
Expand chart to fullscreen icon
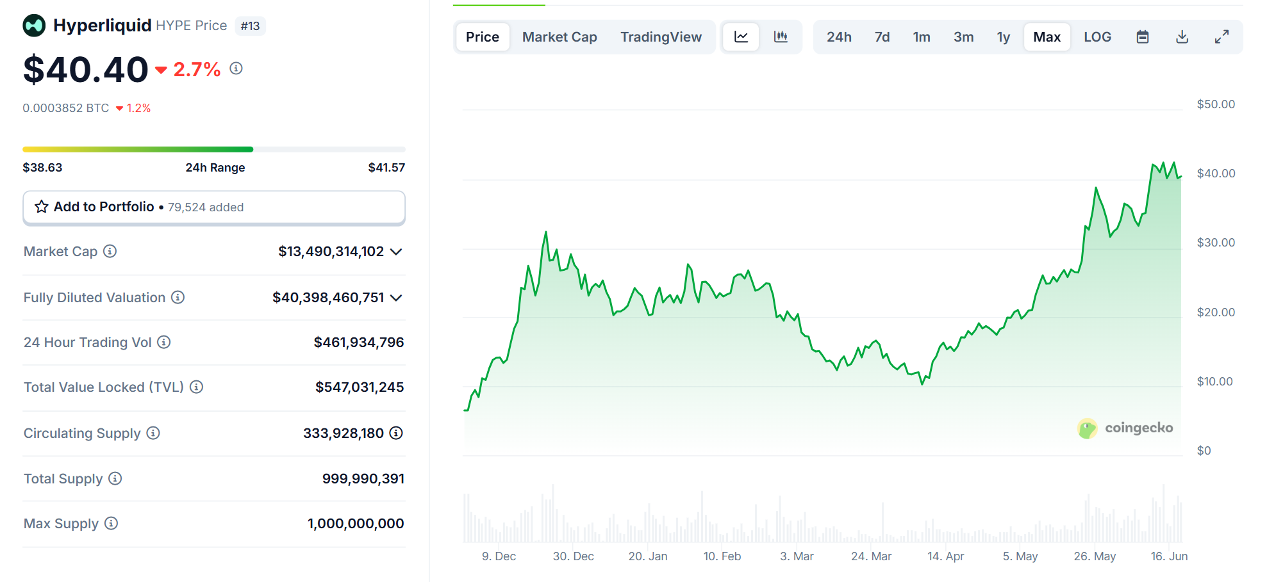[x=1222, y=37]
